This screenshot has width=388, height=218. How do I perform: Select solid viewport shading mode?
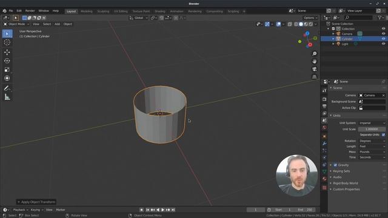[x=301, y=24]
